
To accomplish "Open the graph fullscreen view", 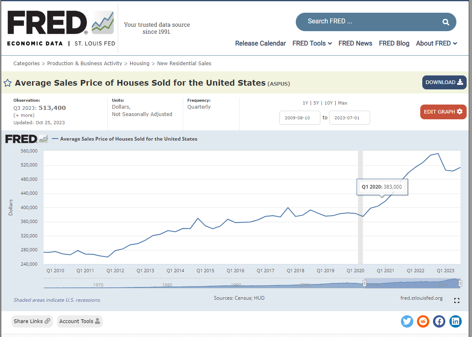I will 457,300.
